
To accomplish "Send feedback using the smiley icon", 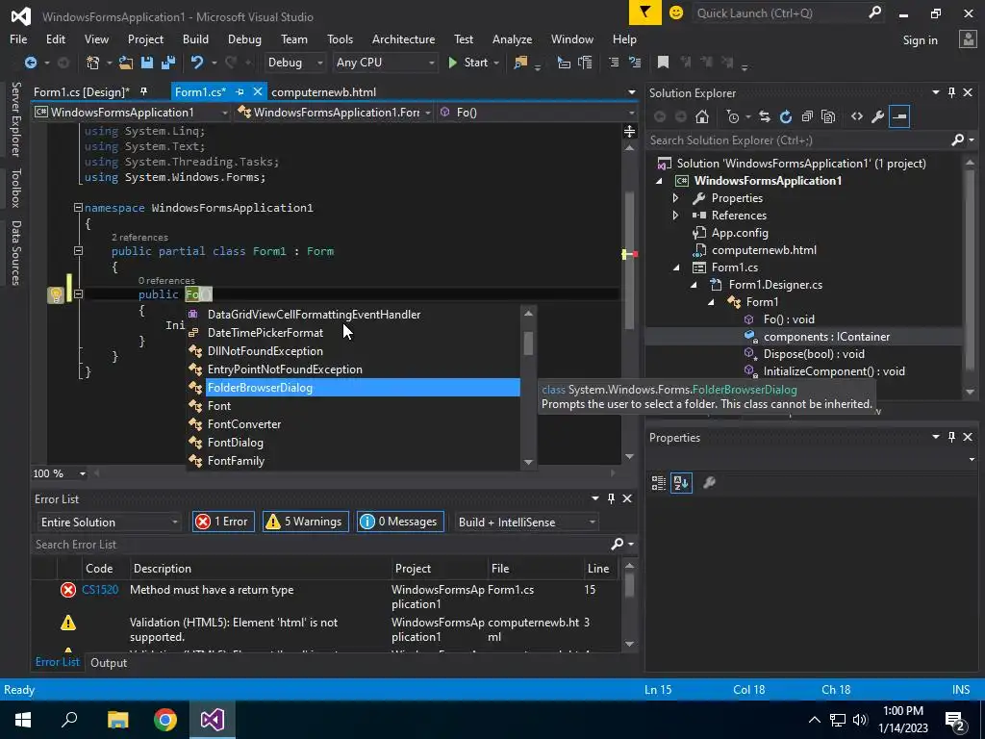I will pos(676,13).
